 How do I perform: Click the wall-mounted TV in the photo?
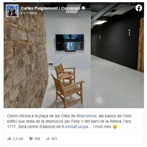click(x=70, y=42)
